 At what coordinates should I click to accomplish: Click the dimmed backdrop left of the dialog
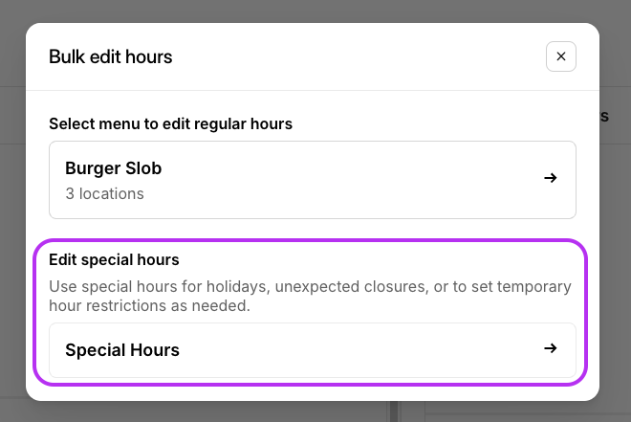click(12, 211)
